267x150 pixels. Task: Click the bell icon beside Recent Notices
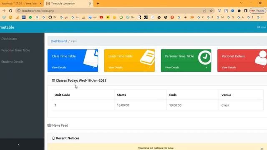click(x=53, y=138)
